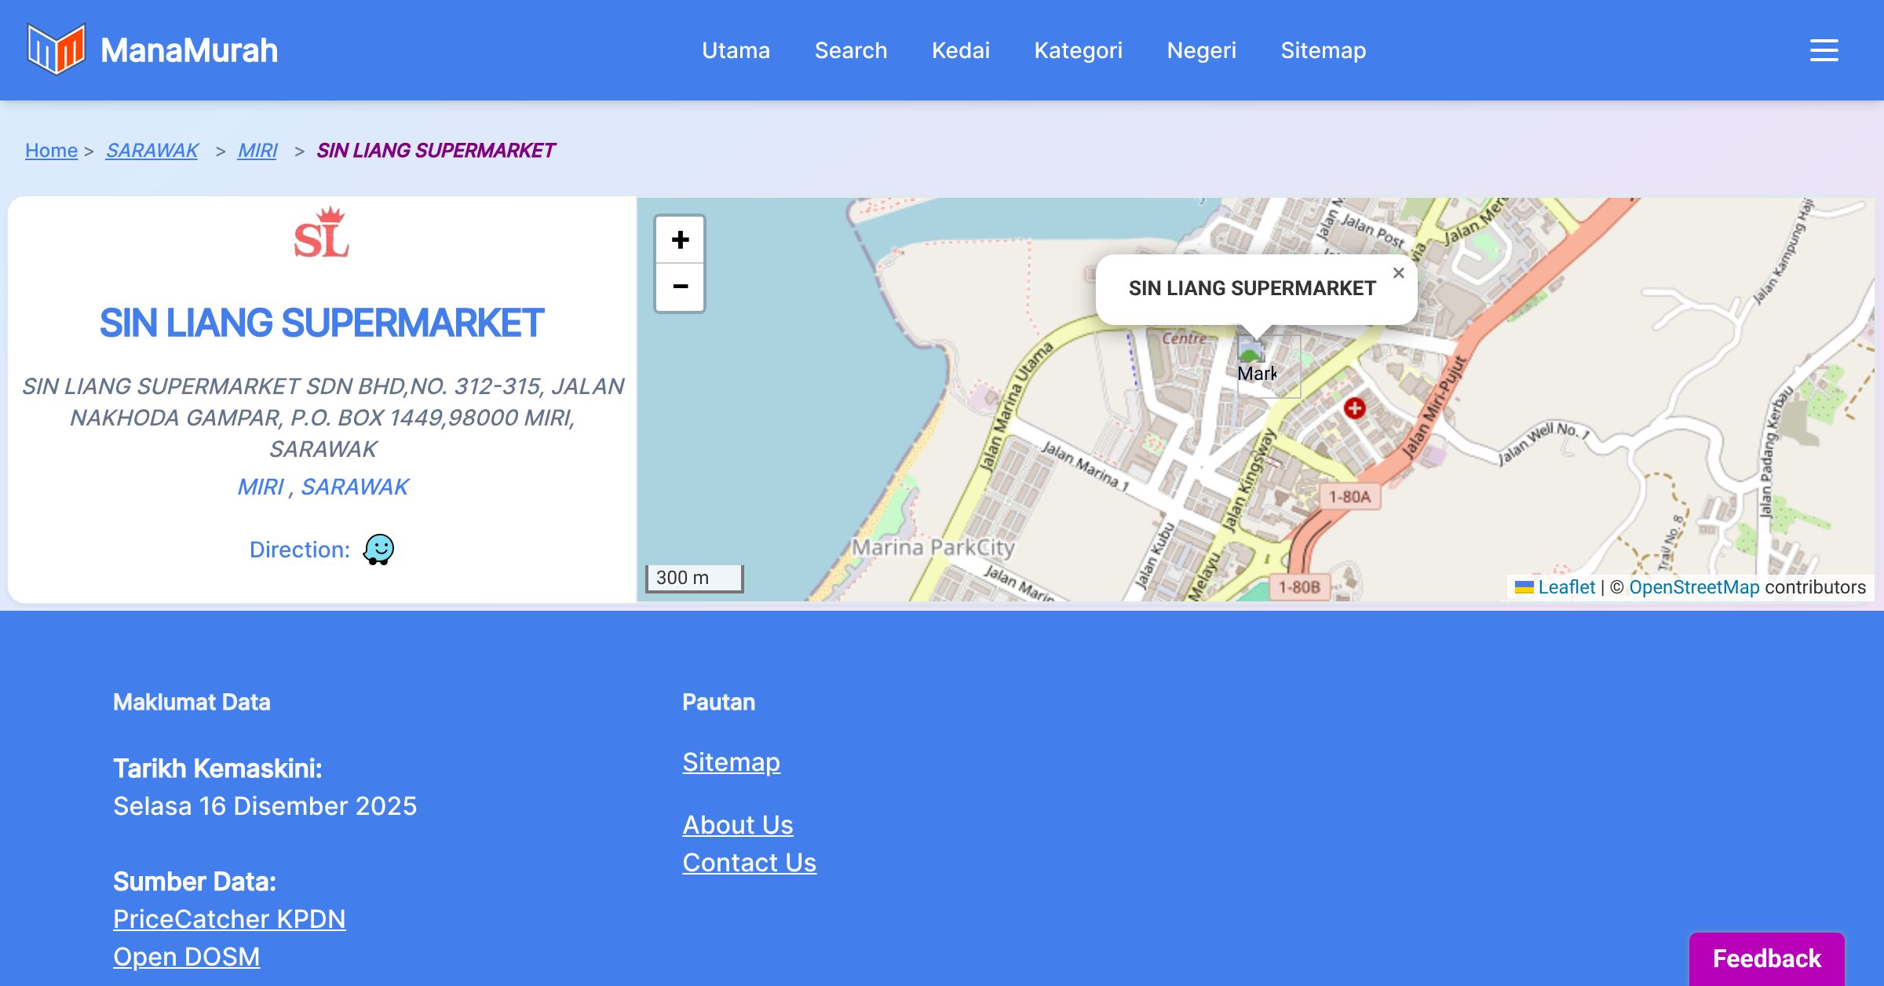Close the Sin Liang Supermarket map popup

coord(1398,273)
